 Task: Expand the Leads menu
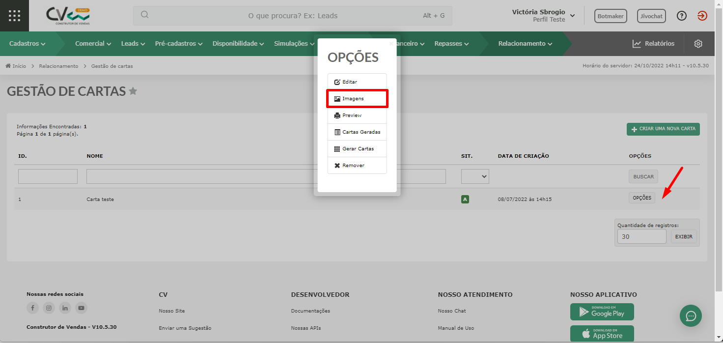coord(133,44)
